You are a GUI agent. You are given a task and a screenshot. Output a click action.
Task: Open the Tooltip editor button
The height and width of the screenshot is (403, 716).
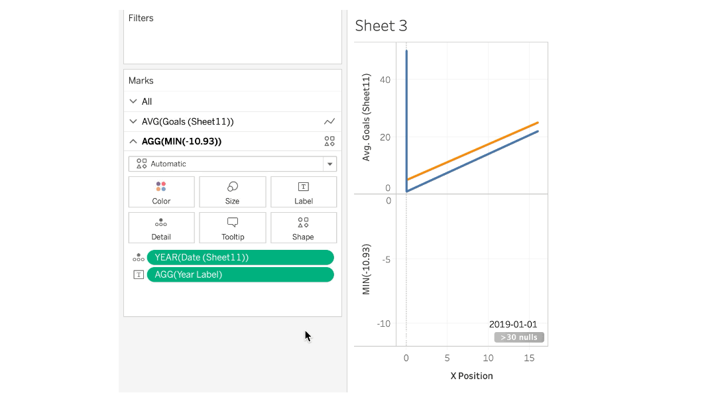tap(232, 228)
